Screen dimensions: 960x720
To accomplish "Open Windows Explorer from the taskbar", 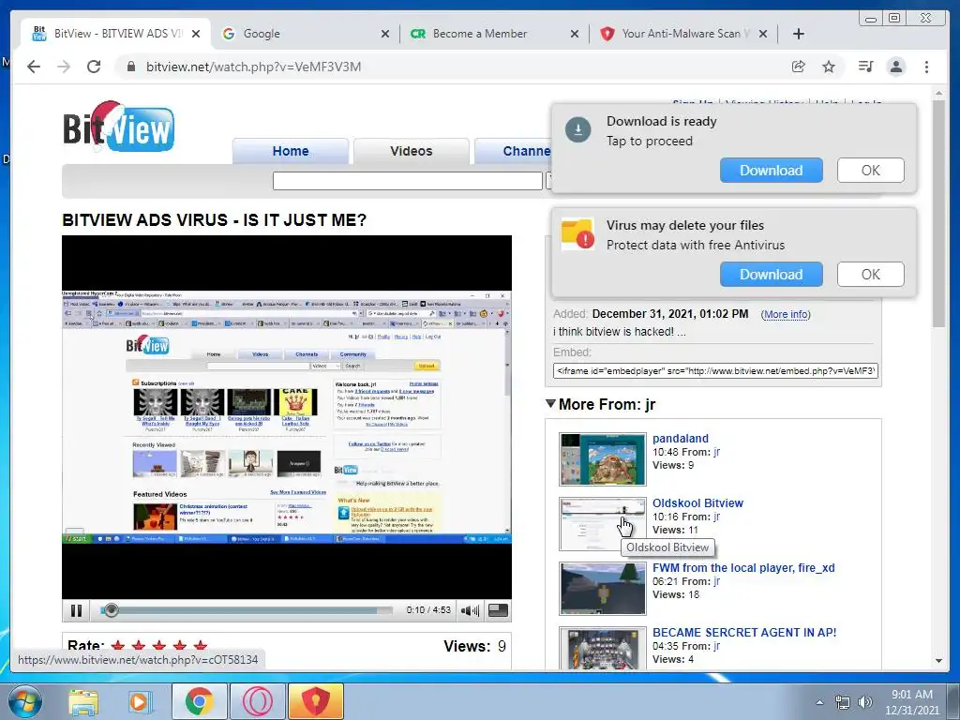I will (x=82, y=701).
